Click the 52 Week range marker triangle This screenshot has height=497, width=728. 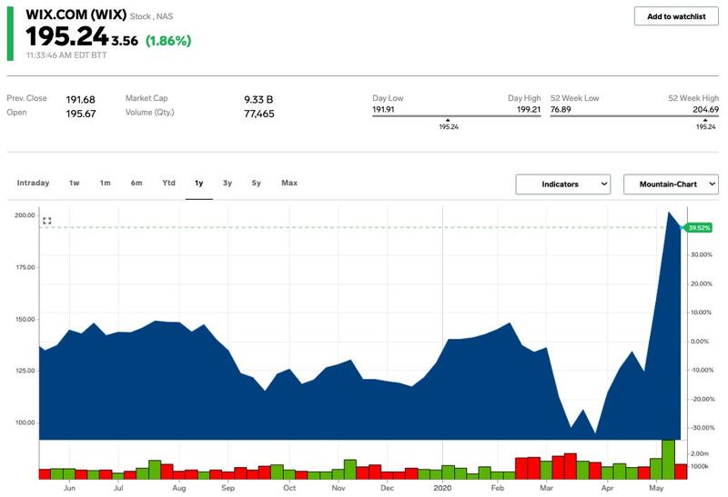pos(706,118)
